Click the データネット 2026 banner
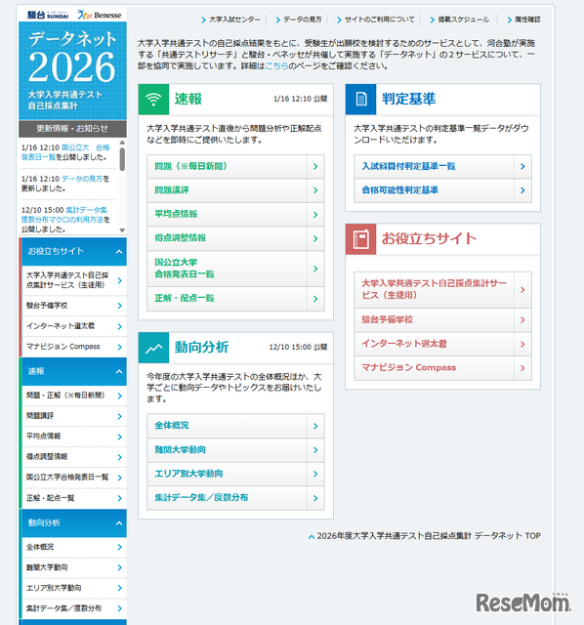Image resolution: width=584 pixels, height=625 pixels. [72, 71]
